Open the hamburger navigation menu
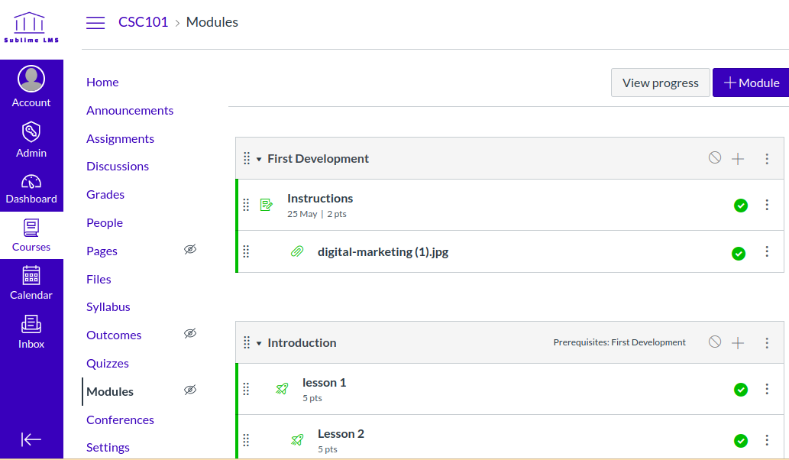Screen dimensions: 789x460 (95, 23)
